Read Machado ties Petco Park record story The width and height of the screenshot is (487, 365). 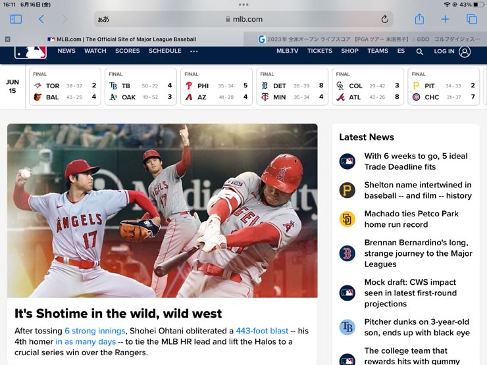(x=411, y=219)
